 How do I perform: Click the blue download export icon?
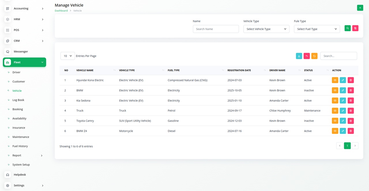point(299,56)
